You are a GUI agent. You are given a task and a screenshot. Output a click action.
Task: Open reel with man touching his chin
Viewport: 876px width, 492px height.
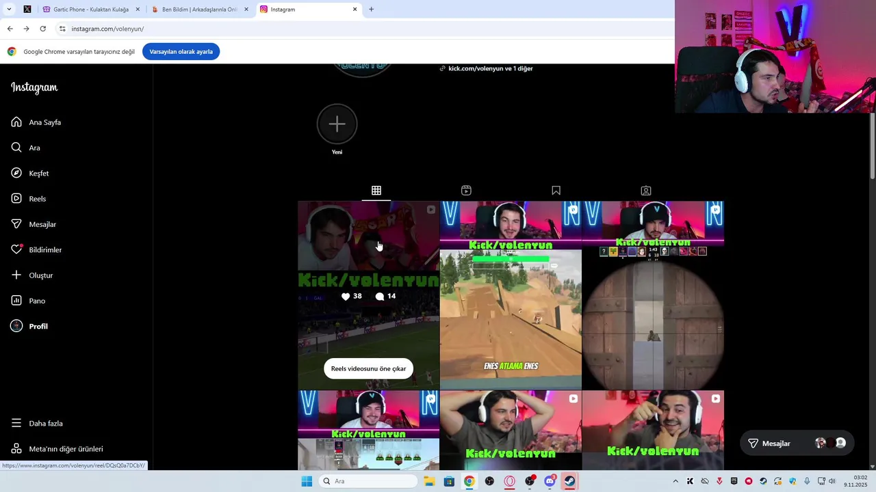click(x=653, y=430)
